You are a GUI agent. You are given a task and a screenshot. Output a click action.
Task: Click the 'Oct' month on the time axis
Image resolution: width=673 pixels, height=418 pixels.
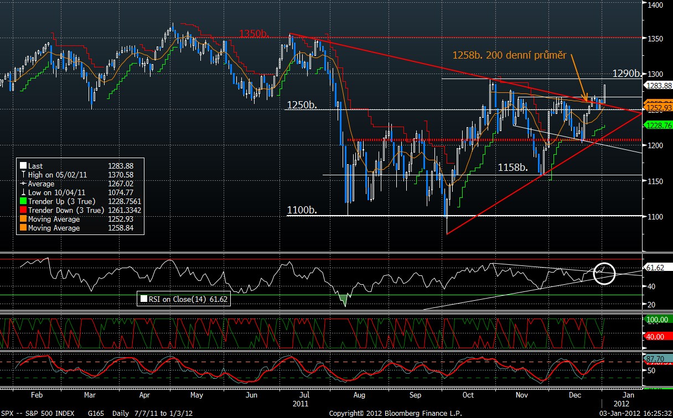tap(468, 396)
